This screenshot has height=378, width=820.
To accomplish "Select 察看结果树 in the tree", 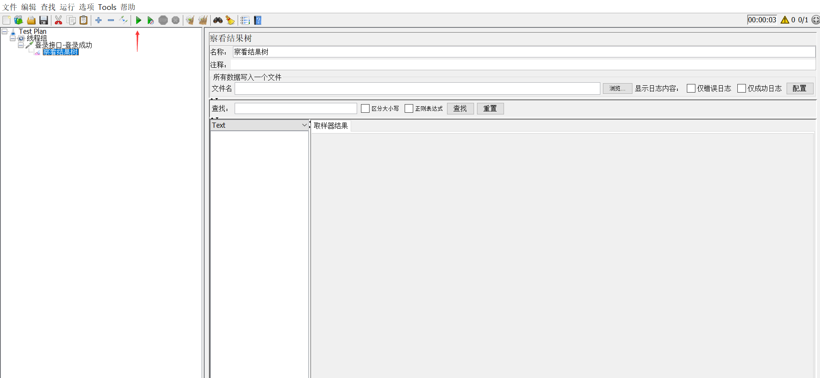I will [61, 52].
